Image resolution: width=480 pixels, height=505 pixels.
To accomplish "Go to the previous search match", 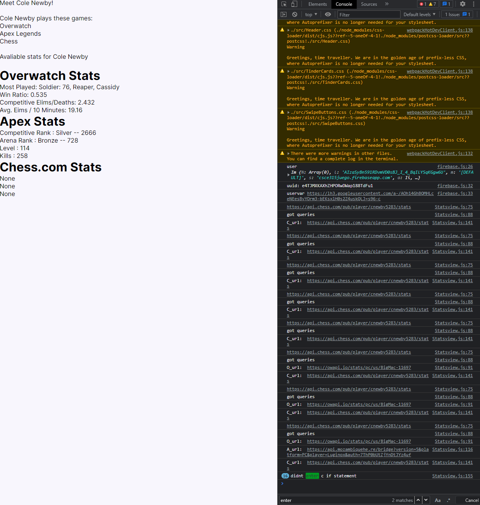I will pyautogui.click(x=418, y=500).
